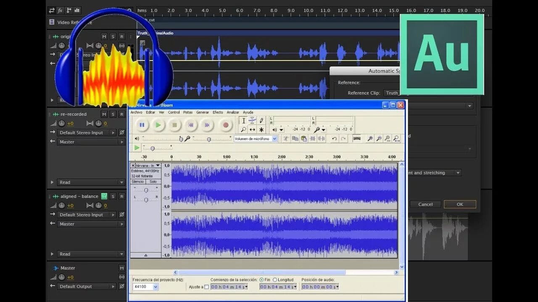The width and height of the screenshot is (538, 302).
Task: Click the Zoom Out icon in Audacity edit toolbar
Action: [379, 138]
